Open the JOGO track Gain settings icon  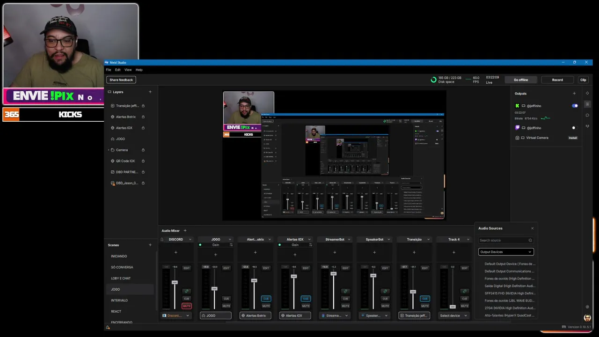[231, 245]
